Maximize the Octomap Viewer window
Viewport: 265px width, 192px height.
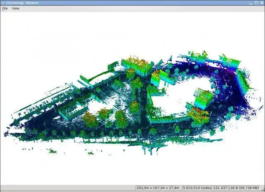click(x=256, y=3)
